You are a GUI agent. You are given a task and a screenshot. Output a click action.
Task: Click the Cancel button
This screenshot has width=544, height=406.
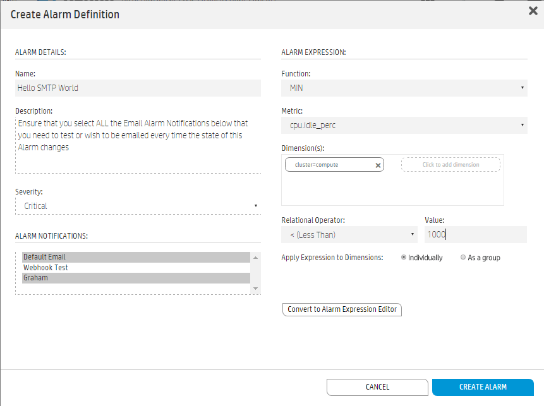(377, 387)
